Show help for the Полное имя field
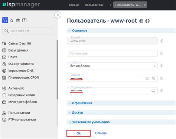 point(162,53)
